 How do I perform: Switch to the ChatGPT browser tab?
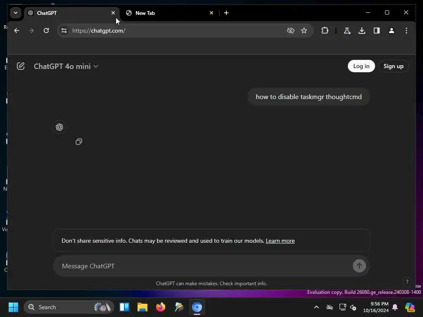tap(72, 13)
